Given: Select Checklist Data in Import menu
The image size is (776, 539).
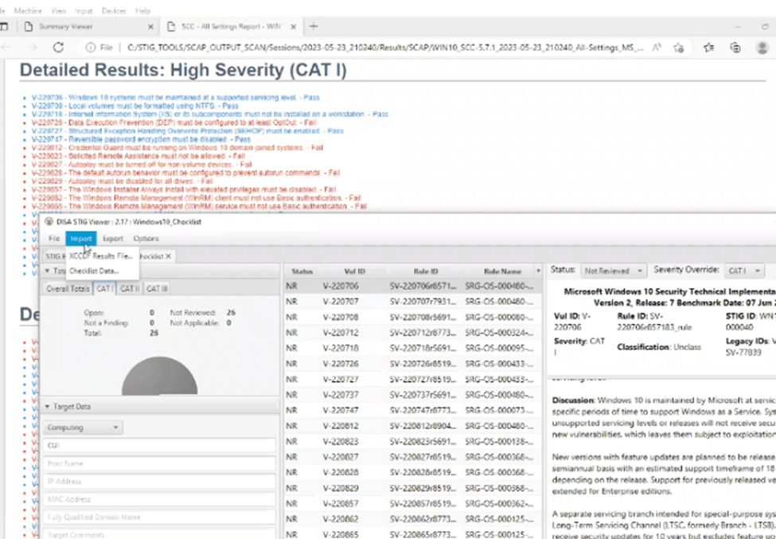Looking at the screenshot, I should click(93, 271).
